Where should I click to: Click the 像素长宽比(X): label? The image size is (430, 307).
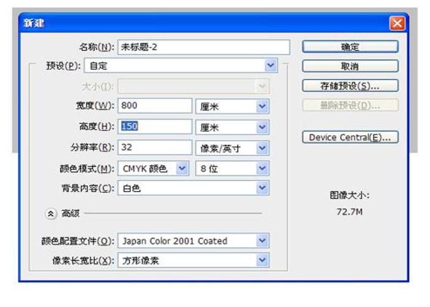click(x=83, y=260)
